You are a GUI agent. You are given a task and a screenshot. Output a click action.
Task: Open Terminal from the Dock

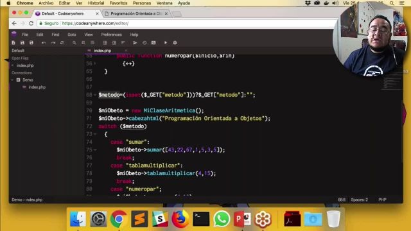click(201, 219)
